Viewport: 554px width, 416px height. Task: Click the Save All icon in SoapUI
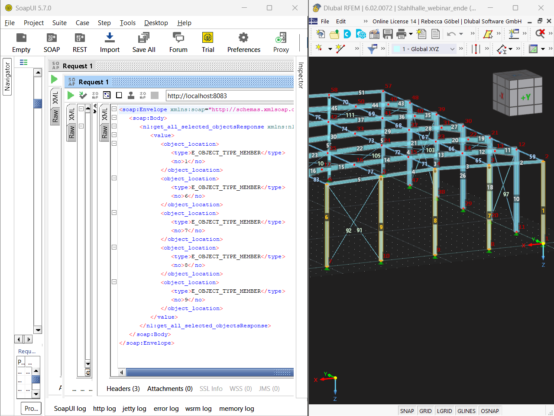(x=143, y=42)
